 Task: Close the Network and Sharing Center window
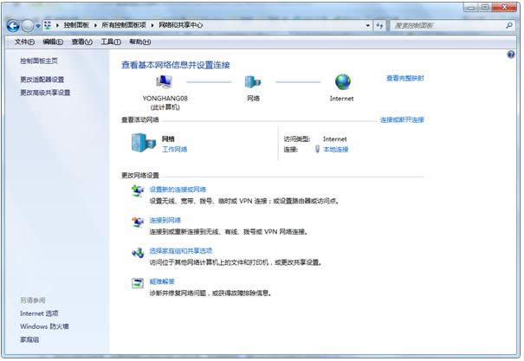(505, 7)
